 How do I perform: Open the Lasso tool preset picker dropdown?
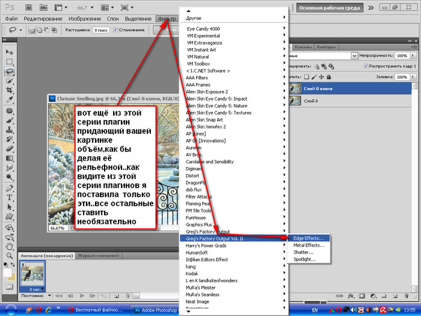(20, 30)
